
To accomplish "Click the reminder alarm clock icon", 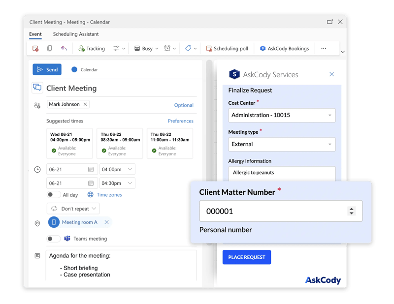I will coord(167,48).
